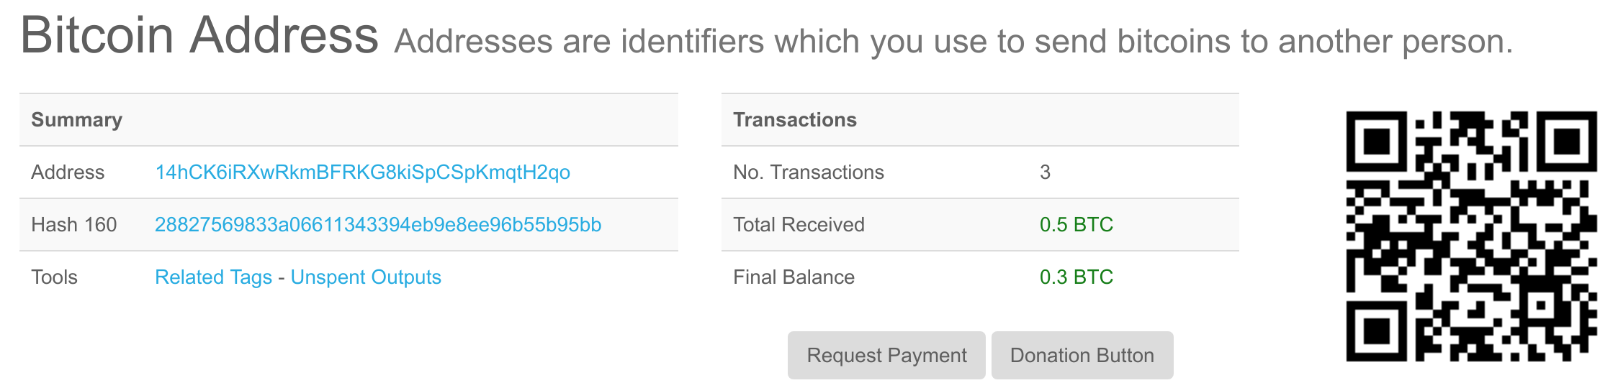
Task: Click the Donation Button
Action: [1082, 355]
